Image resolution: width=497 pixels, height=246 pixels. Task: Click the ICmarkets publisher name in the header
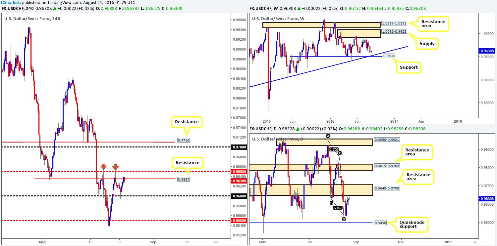coord(12,2)
